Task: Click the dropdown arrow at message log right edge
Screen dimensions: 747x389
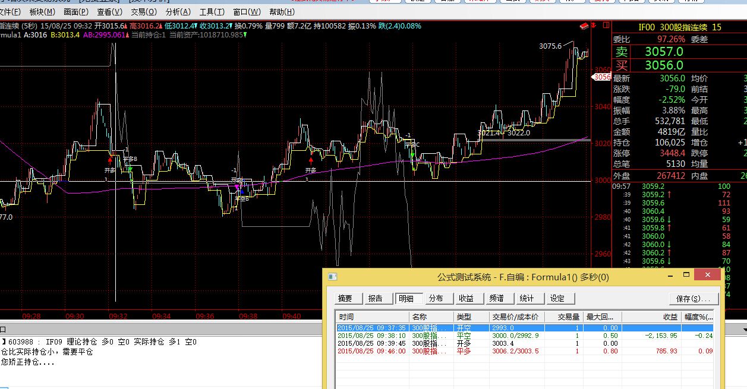Action: tap(744, 329)
